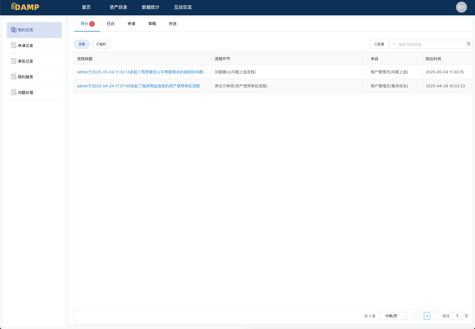Select the 我的任务 sidebar icon

point(14,30)
